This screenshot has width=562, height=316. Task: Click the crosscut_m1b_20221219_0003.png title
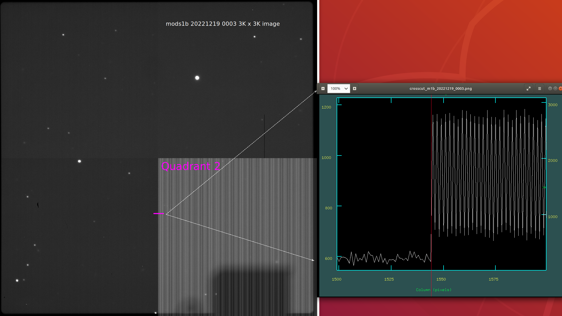click(441, 89)
